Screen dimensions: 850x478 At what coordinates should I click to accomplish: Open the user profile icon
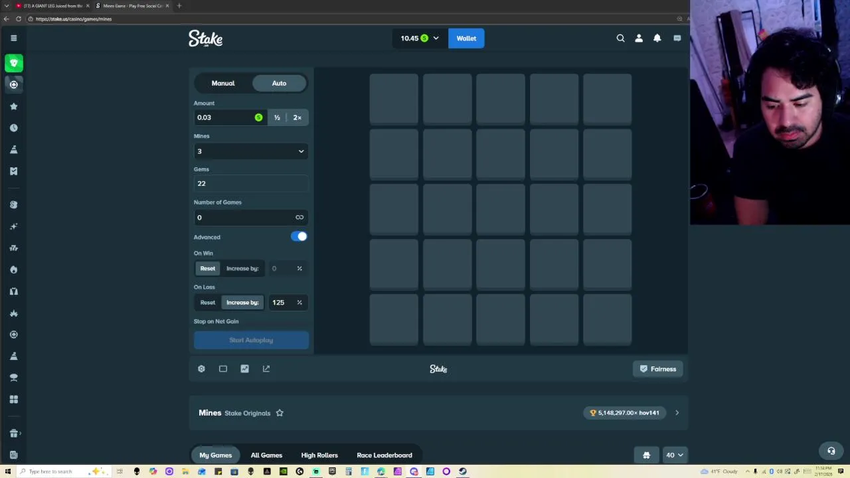tap(639, 39)
